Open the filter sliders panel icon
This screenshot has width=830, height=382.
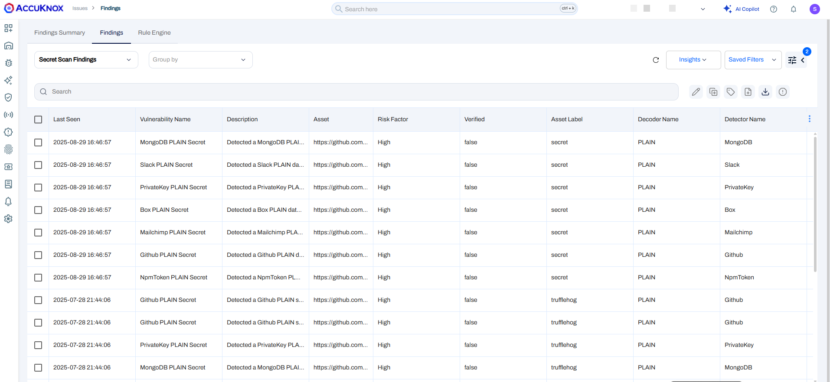(x=792, y=60)
